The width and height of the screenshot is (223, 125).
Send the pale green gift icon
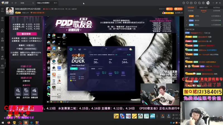point(146,116)
